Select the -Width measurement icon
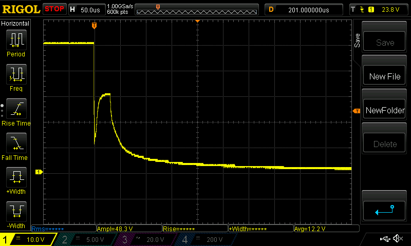This screenshot has width=411, height=246. [x=15, y=211]
